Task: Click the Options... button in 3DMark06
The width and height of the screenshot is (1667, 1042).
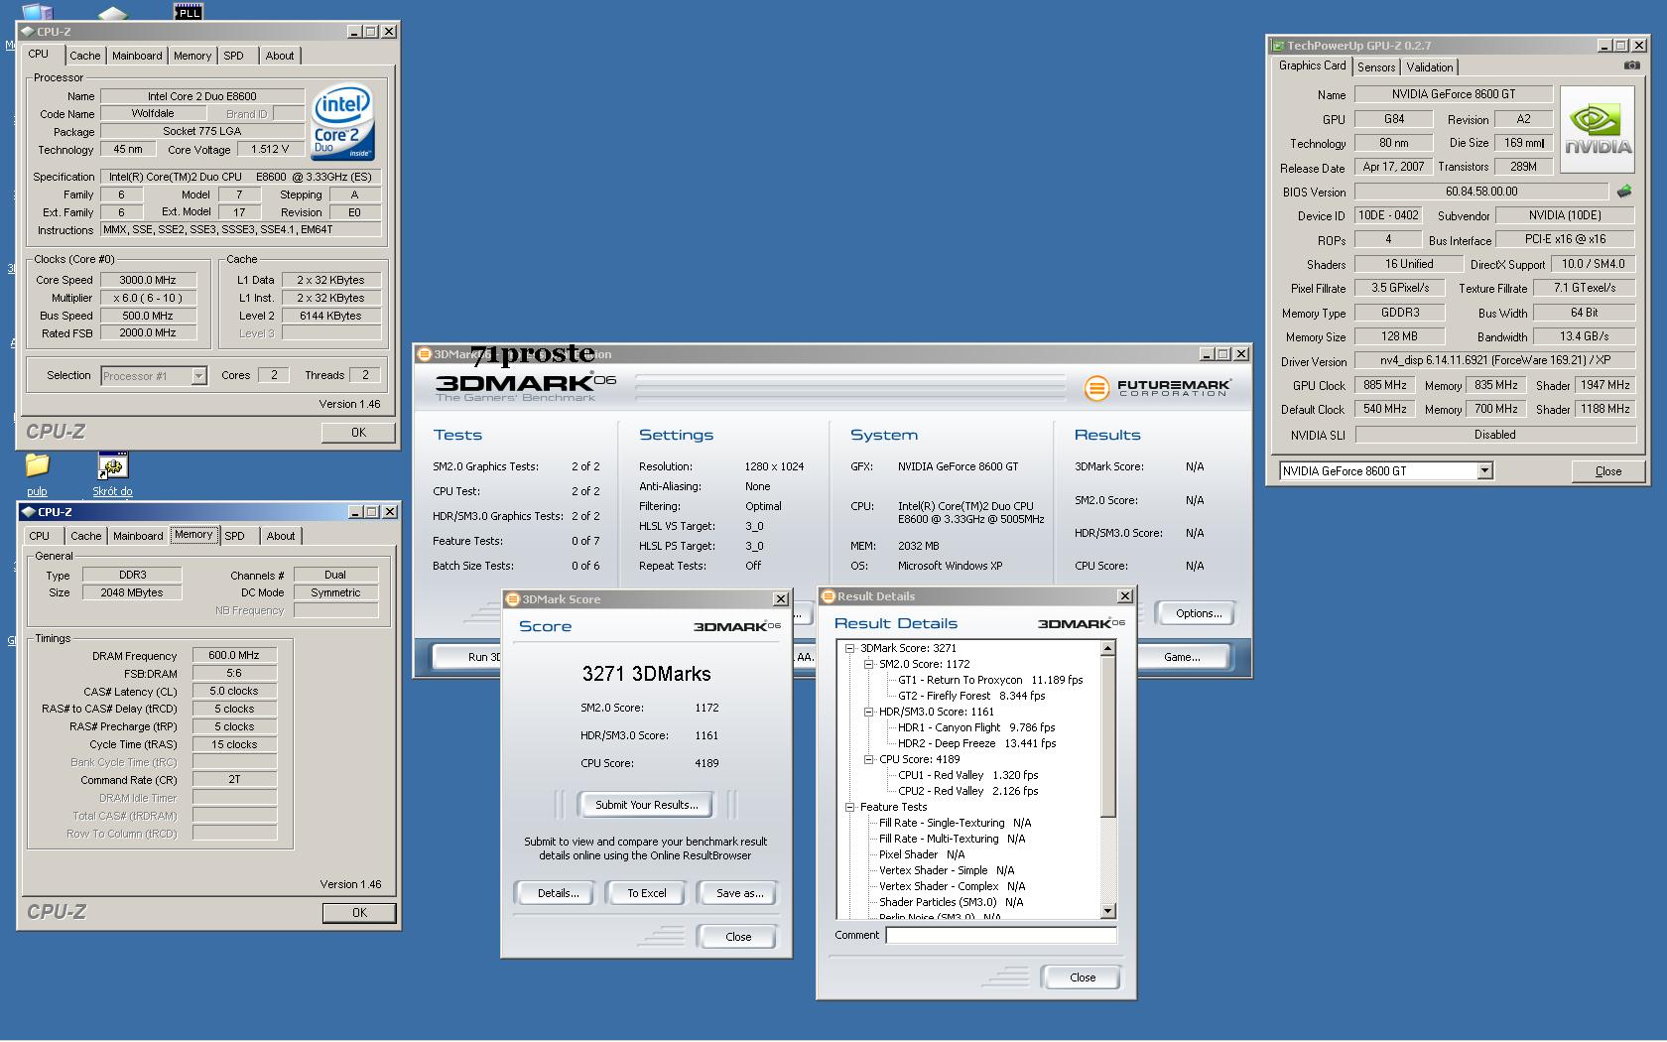Action: click(1199, 613)
